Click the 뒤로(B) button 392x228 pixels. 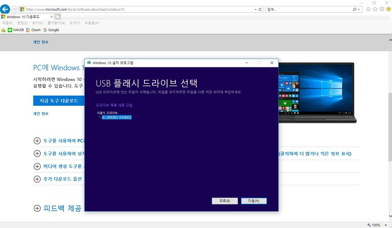(225, 201)
